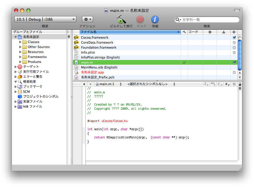Click the Build and Go hammer icon
This screenshot has width=254, height=187.
[121, 20]
